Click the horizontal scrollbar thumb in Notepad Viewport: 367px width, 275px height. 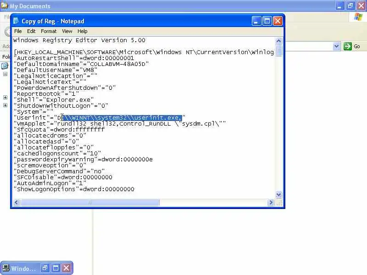click(90, 202)
